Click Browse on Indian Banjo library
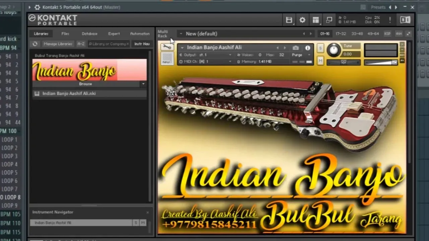The height and width of the screenshot is (241, 429). [85, 84]
